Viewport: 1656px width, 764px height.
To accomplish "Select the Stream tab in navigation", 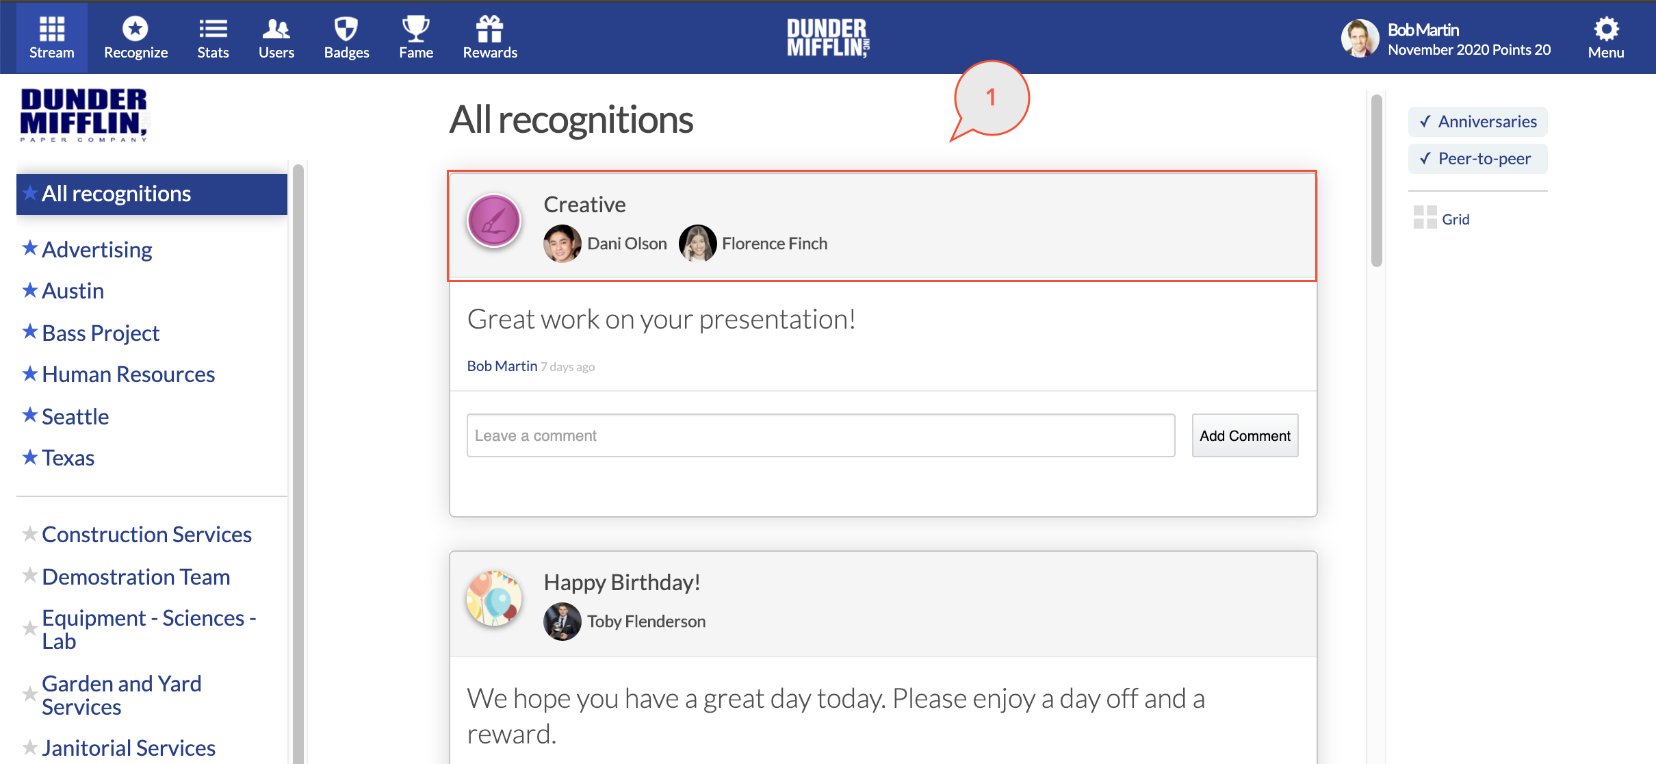I will click(x=51, y=38).
